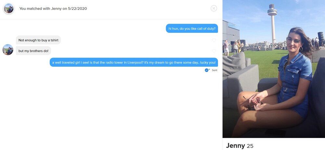325x150 pixels.
Task: Click the "Not enough to buy a tshirt" message
Action: coord(38,40)
